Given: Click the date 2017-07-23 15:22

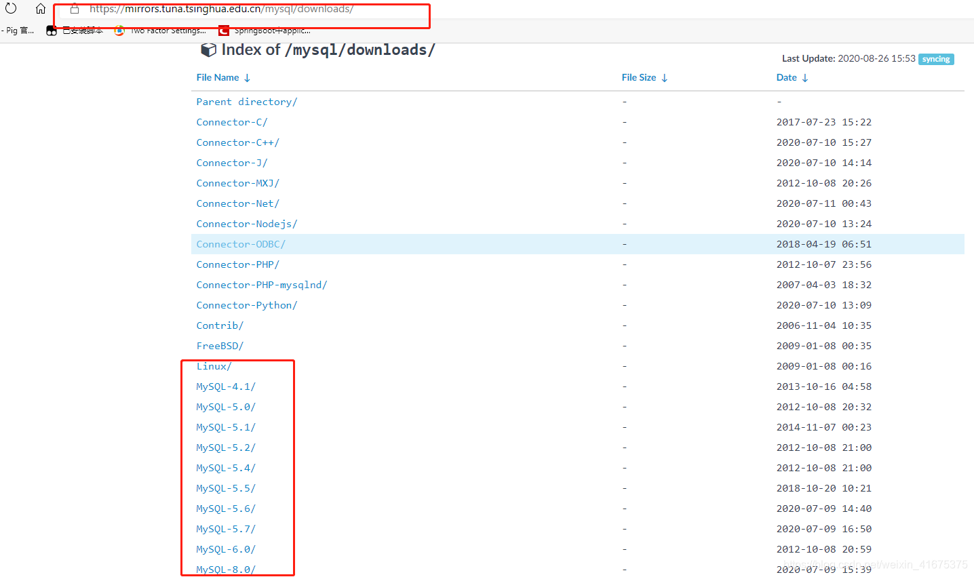Looking at the screenshot, I should 824,122.
